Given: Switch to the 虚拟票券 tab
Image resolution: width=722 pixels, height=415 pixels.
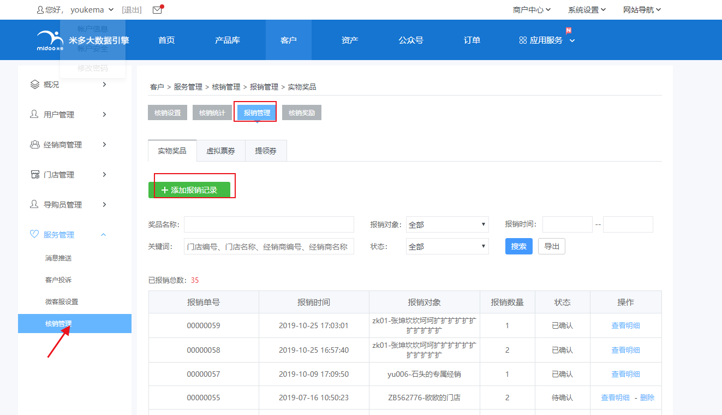Looking at the screenshot, I should (x=220, y=151).
